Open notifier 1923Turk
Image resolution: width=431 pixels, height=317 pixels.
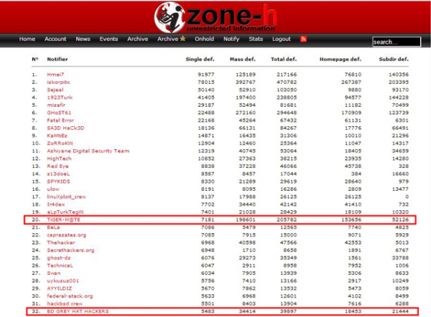point(60,98)
